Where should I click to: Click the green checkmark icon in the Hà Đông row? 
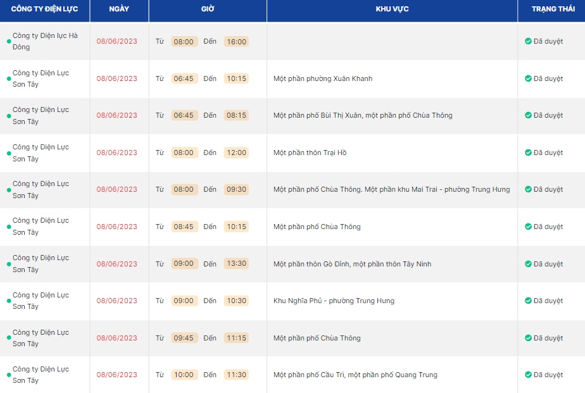tap(528, 41)
